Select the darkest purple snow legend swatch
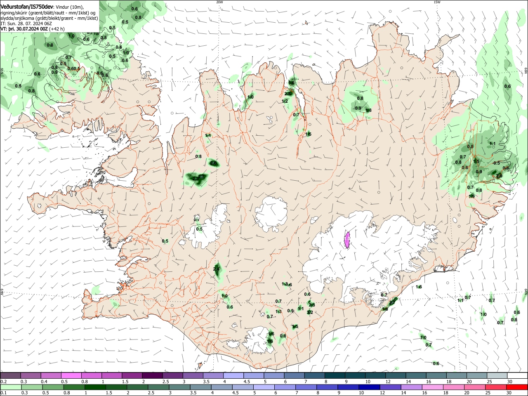528x396 pixels. (x=152, y=375)
